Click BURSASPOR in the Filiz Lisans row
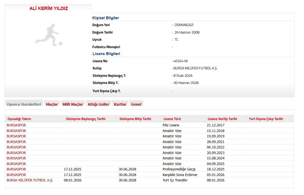 (x=16, y=125)
